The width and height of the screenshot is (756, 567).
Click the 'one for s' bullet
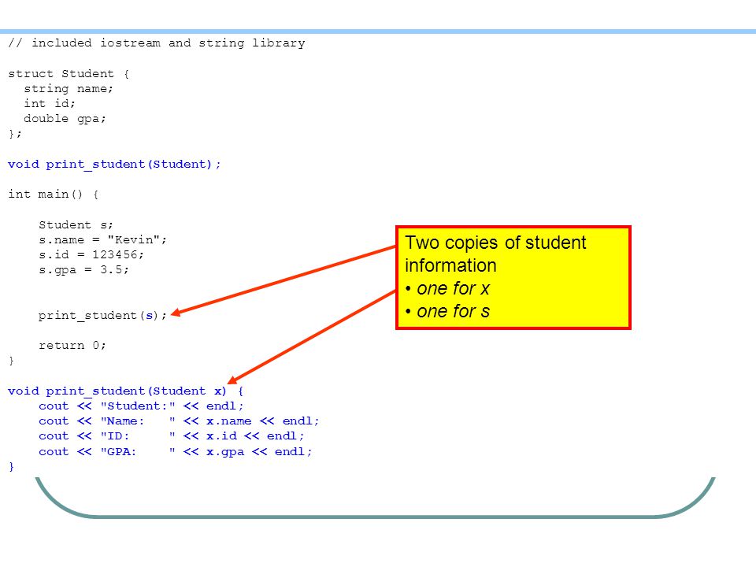pyautogui.click(x=447, y=312)
